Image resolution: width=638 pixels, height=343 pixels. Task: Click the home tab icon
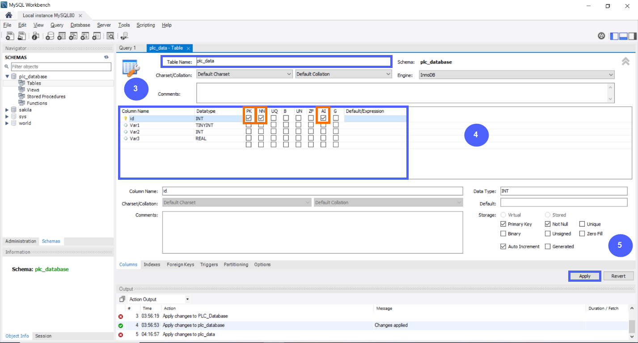[8, 15]
